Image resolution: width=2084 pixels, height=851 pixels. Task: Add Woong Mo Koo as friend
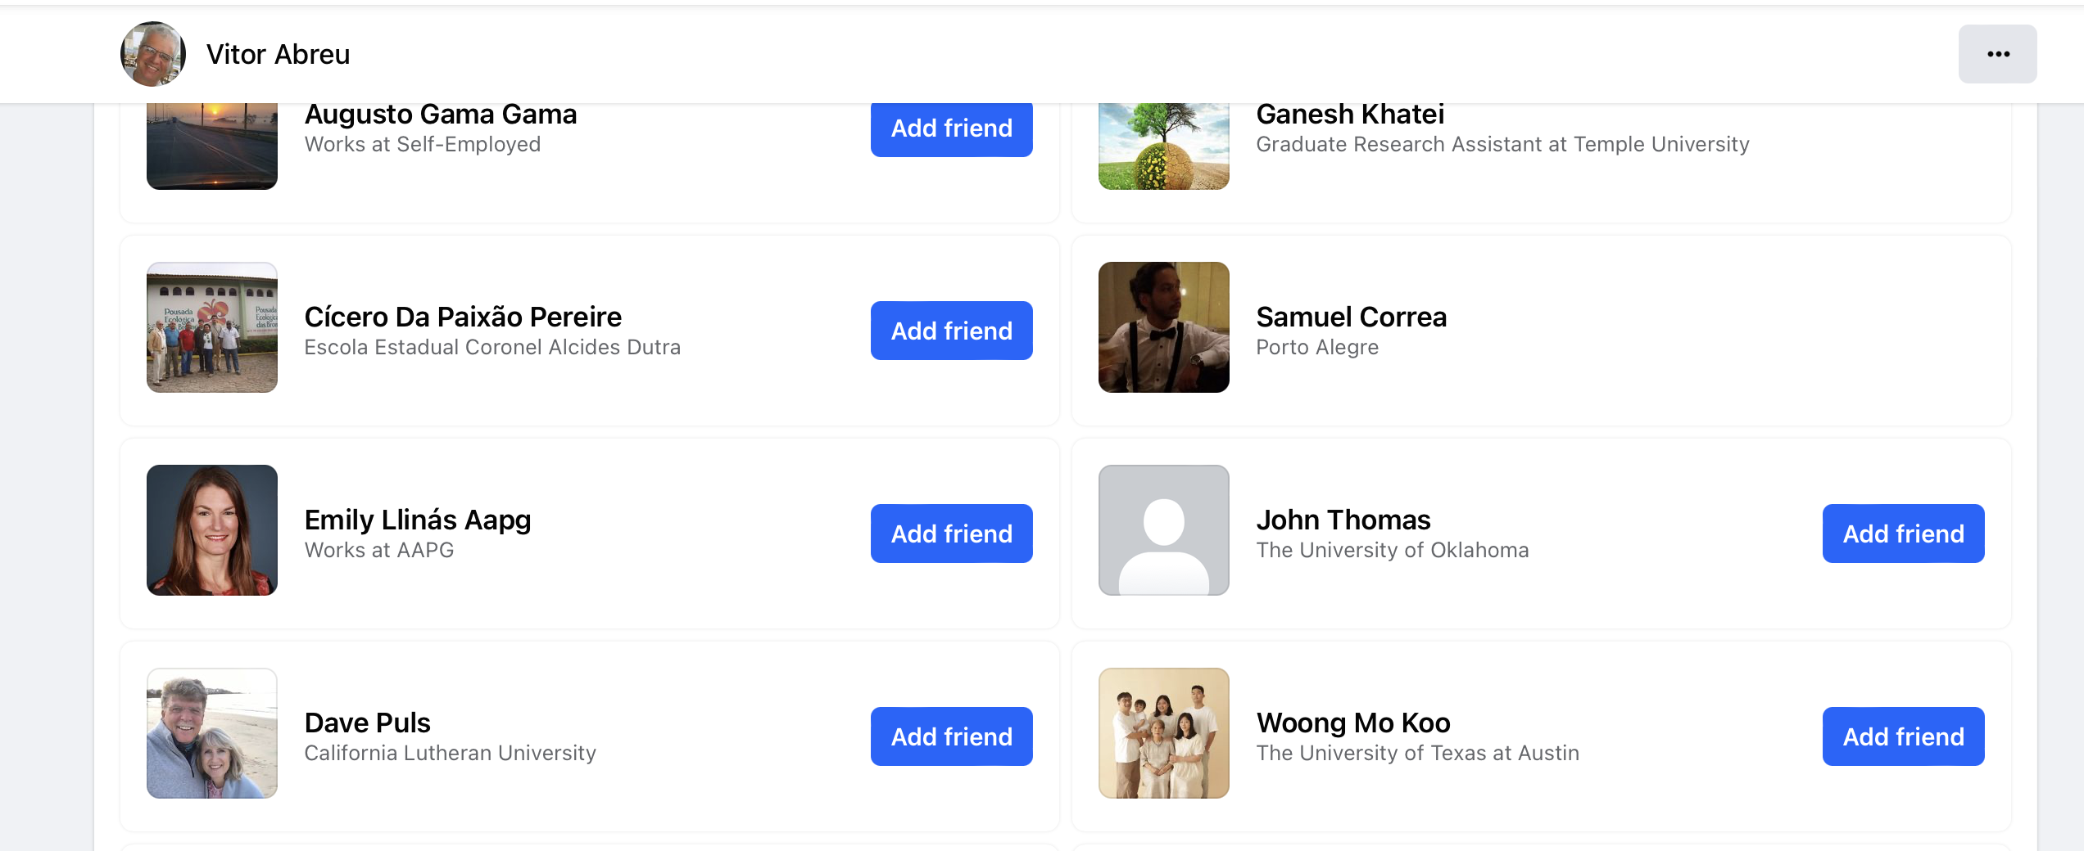click(1903, 736)
